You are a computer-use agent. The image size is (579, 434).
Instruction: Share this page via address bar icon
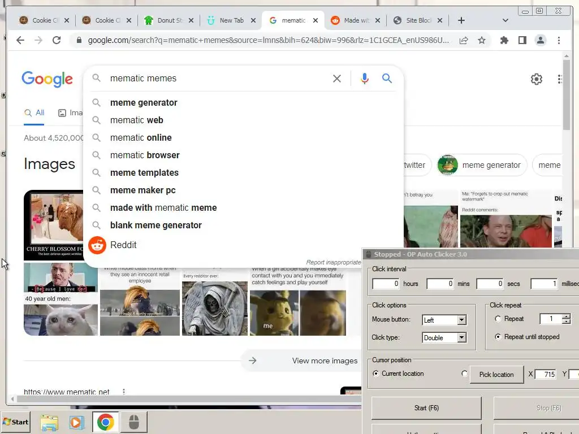[464, 40]
